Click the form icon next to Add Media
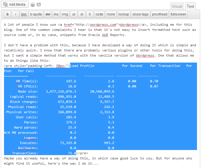 pos(39,5)
